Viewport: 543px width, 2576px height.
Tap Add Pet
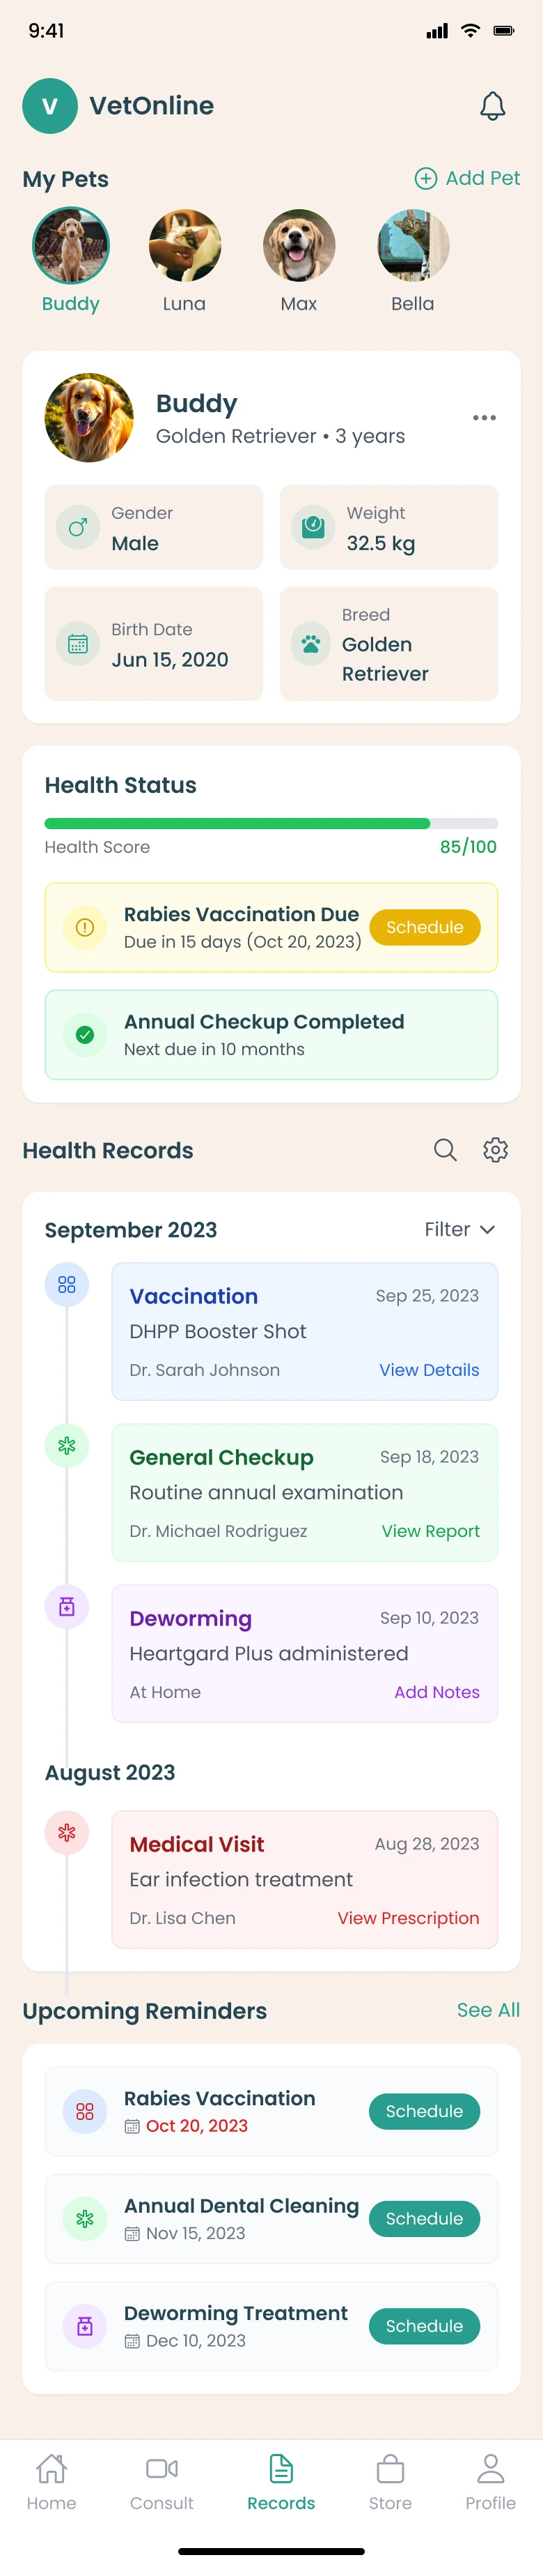click(467, 178)
